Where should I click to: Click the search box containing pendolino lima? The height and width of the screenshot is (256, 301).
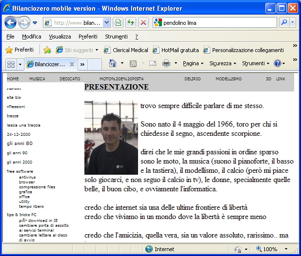click(x=215, y=23)
